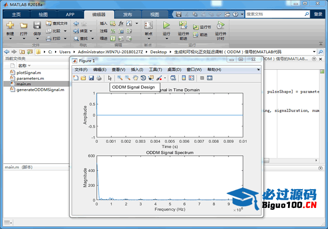328x229 pixels.
Task: Select the Rotate 3D tool in figure
Action: pos(143,78)
